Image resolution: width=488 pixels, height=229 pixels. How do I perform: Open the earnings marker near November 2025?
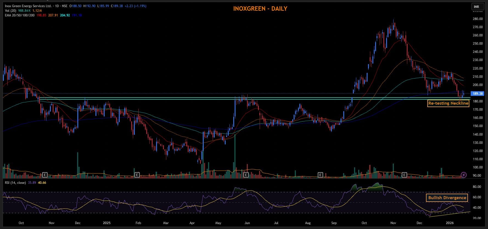tap(404, 175)
